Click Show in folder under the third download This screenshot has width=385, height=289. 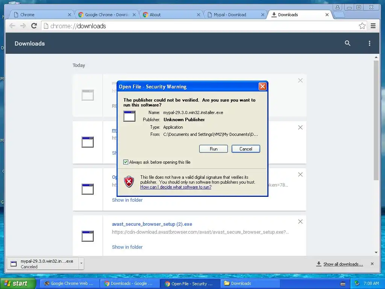(127, 200)
